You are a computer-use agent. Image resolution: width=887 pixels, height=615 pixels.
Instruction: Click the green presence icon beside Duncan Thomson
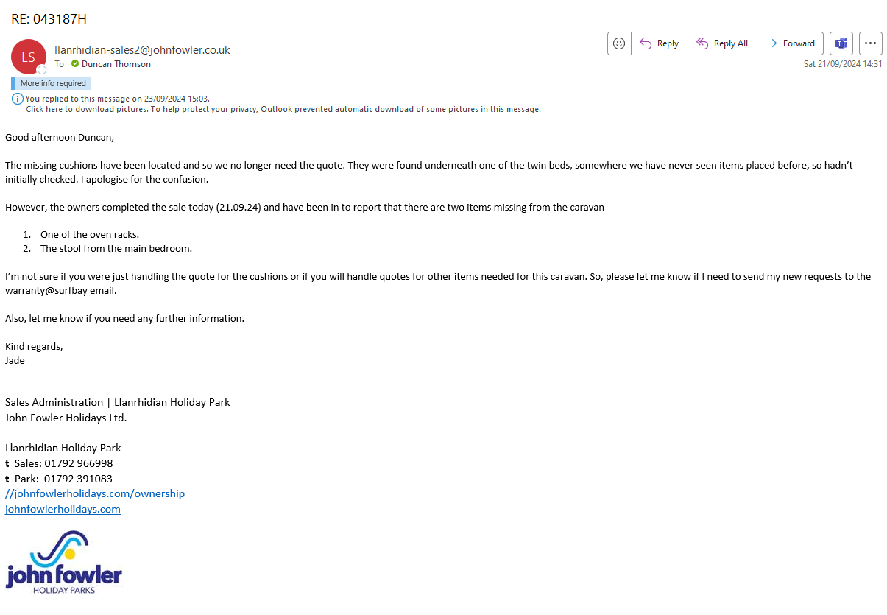(75, 64)
